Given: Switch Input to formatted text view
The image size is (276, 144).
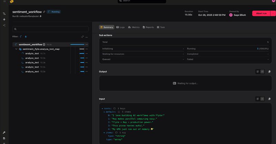Looking at the screenshot, I should [258, 99].
